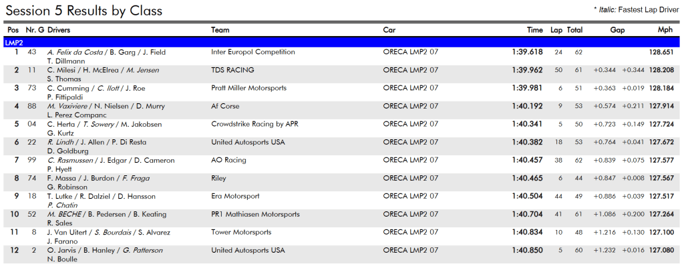Click driver line "O. Jarvis / B. Hanley / G. Patterson"
The height and width of the screenshot is (266, 684).
[x=105, y=251]
